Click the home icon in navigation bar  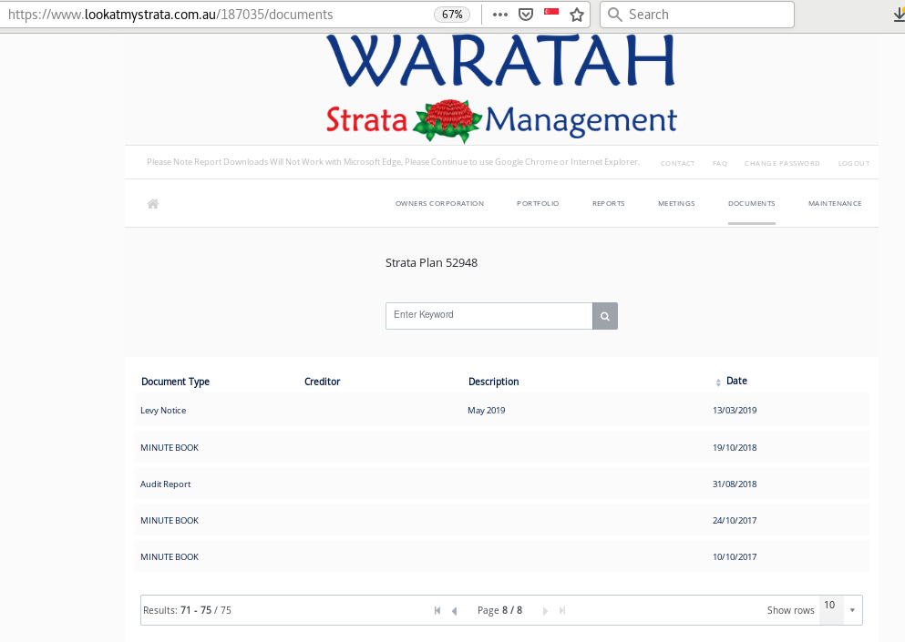[153, 204]
